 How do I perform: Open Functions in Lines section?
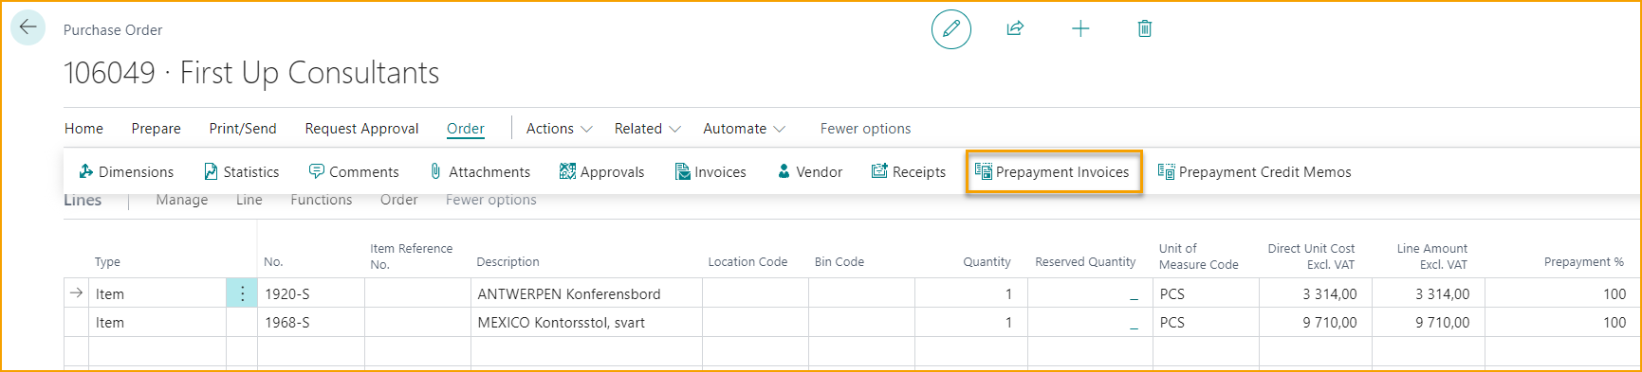point(322,200)
